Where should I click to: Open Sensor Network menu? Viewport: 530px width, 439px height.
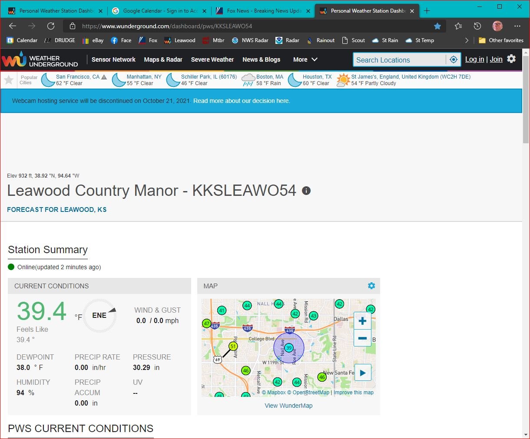[113, 59]
